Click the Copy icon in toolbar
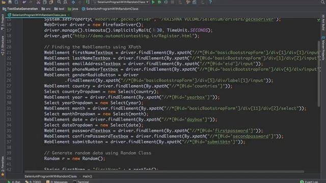This screenshot has height=183, width=326. point(45,2)
